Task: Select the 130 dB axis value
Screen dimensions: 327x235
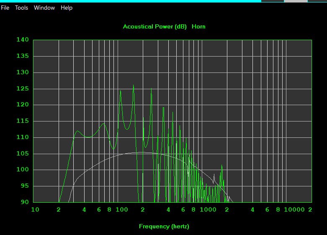Action: click(x=23, y=72)
